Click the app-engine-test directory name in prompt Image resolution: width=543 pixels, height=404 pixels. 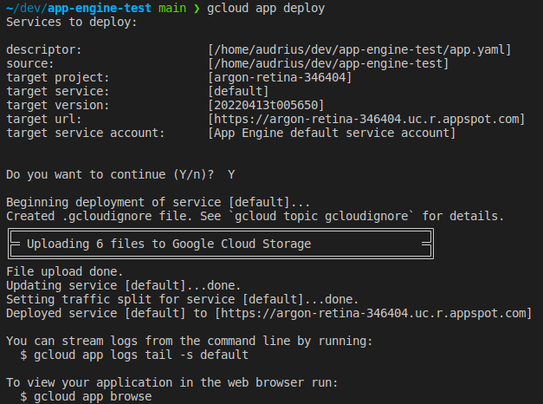click(x=100, y=8)
